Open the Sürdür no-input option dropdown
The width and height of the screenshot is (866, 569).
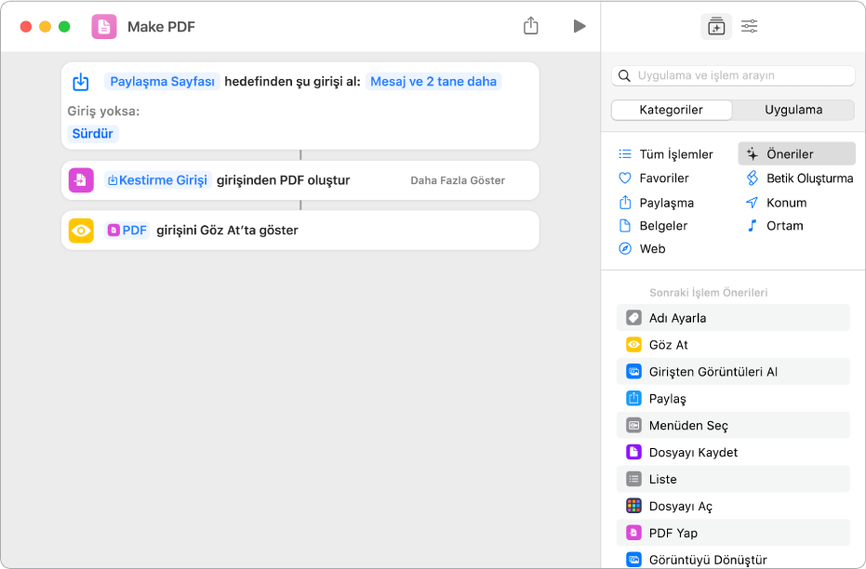[x=93, y=133]
